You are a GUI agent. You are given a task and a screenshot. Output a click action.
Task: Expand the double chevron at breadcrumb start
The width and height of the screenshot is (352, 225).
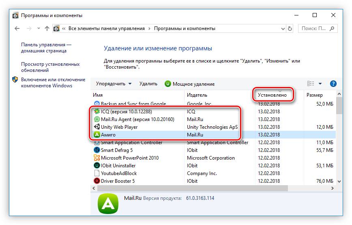(64, 28)
